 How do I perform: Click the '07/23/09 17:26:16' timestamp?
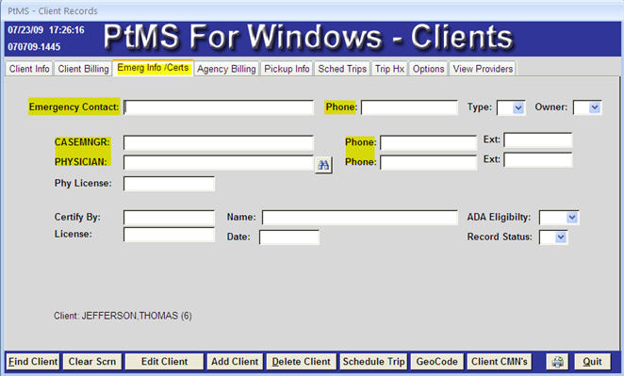46,30
